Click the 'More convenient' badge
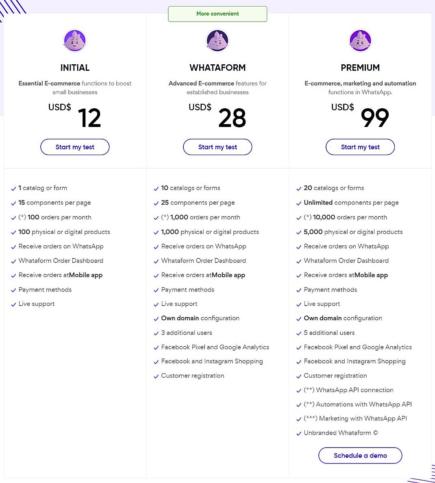The image size is (435, 483). [217, 13]
